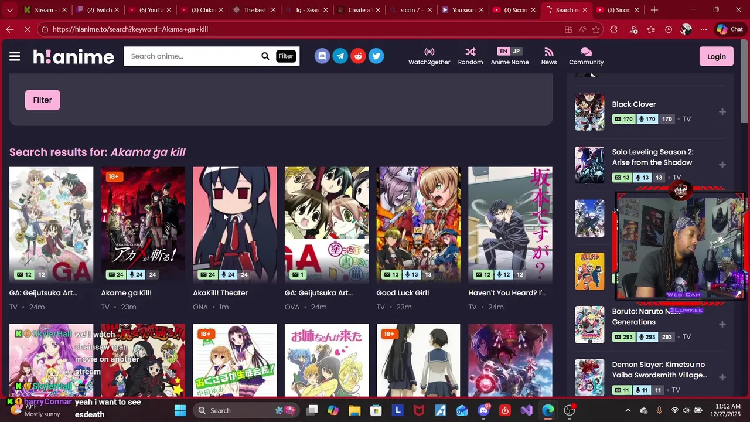The width and height of the screenshot is (750, 422).
Task: Open the Twitter link icon
Action: 376,56
